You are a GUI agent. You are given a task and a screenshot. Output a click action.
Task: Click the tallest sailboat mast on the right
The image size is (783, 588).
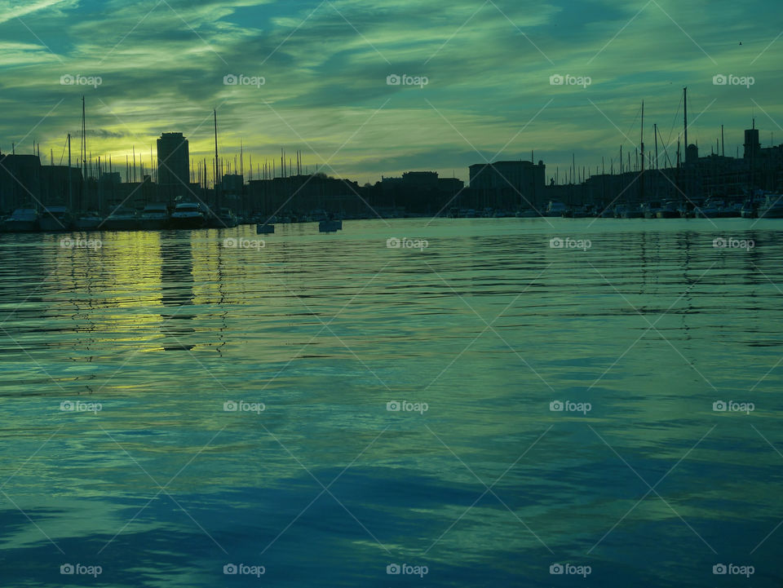[684, 122]
